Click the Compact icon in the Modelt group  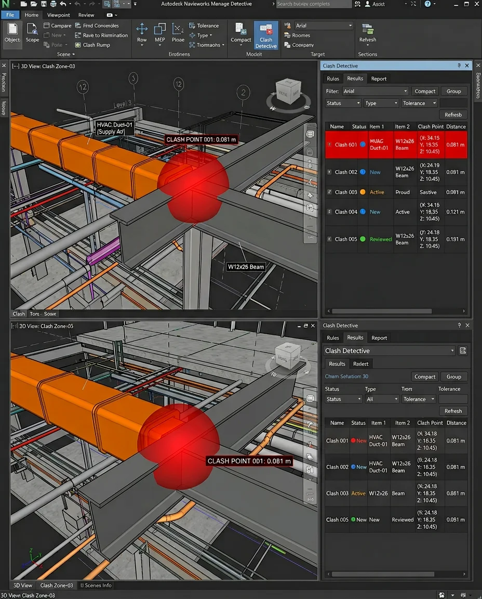click(240, 33)
